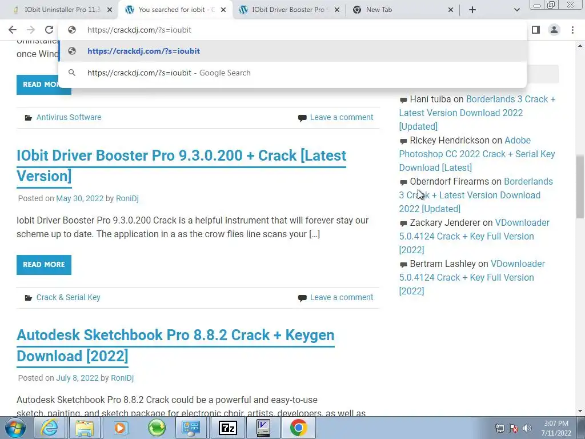Switch to the IObit Driver Booster Pro tab
Viewport: 585px width, 439px height.
pos(288,10)
